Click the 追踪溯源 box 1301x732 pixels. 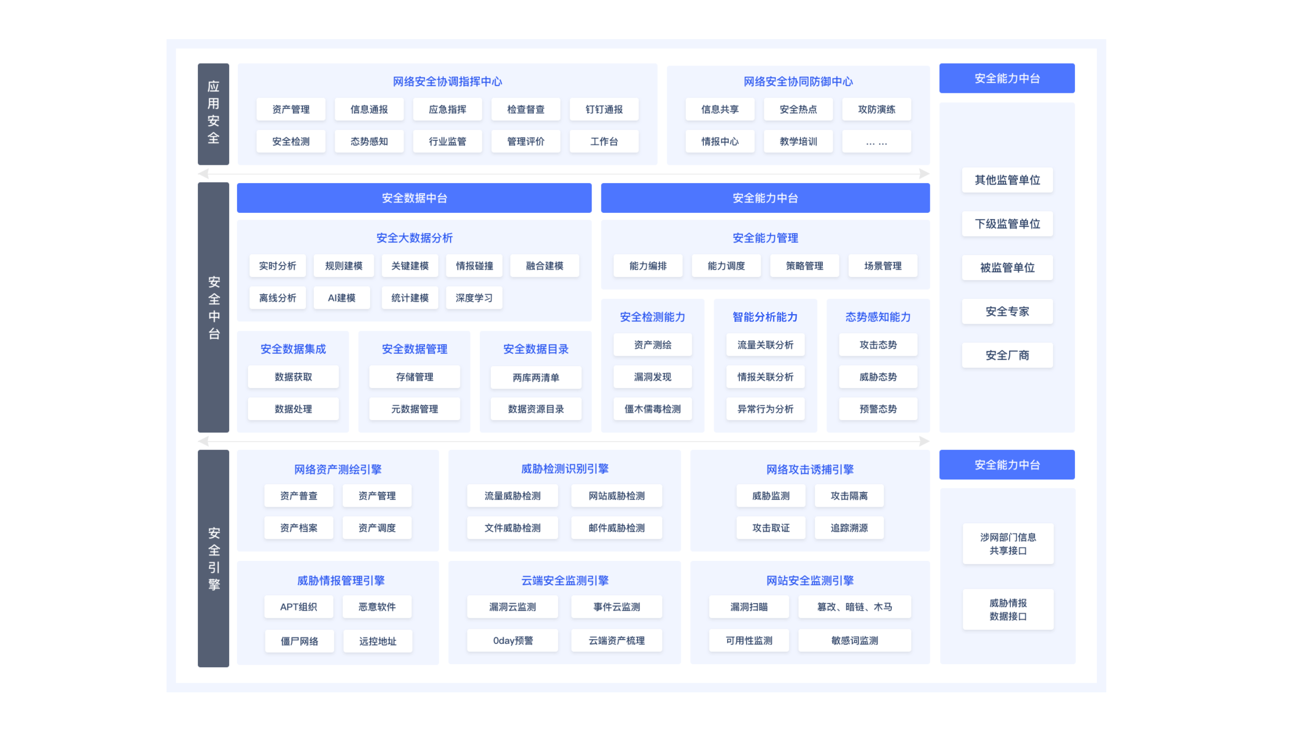(x=849, y=528)
